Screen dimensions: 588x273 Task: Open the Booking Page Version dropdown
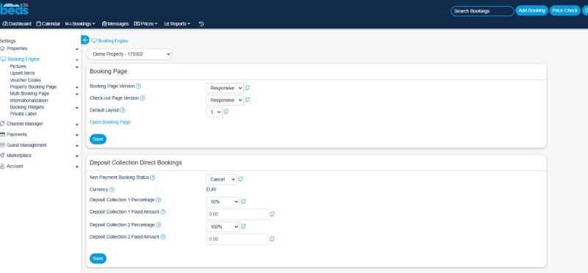click(225, 88)
